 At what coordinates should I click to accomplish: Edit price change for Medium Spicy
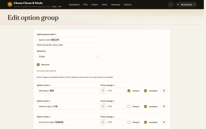point(116,106)
